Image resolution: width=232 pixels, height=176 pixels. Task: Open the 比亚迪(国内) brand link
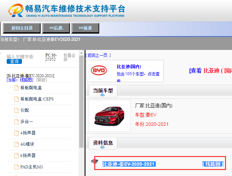129,67
